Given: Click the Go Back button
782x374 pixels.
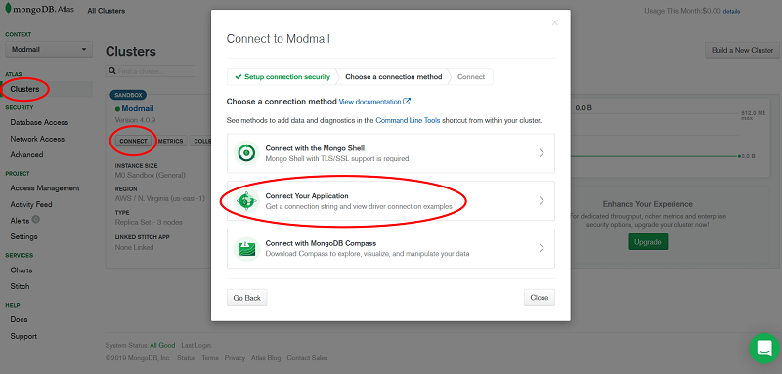Looking at the screenshot, I should (x=247, y=297).
